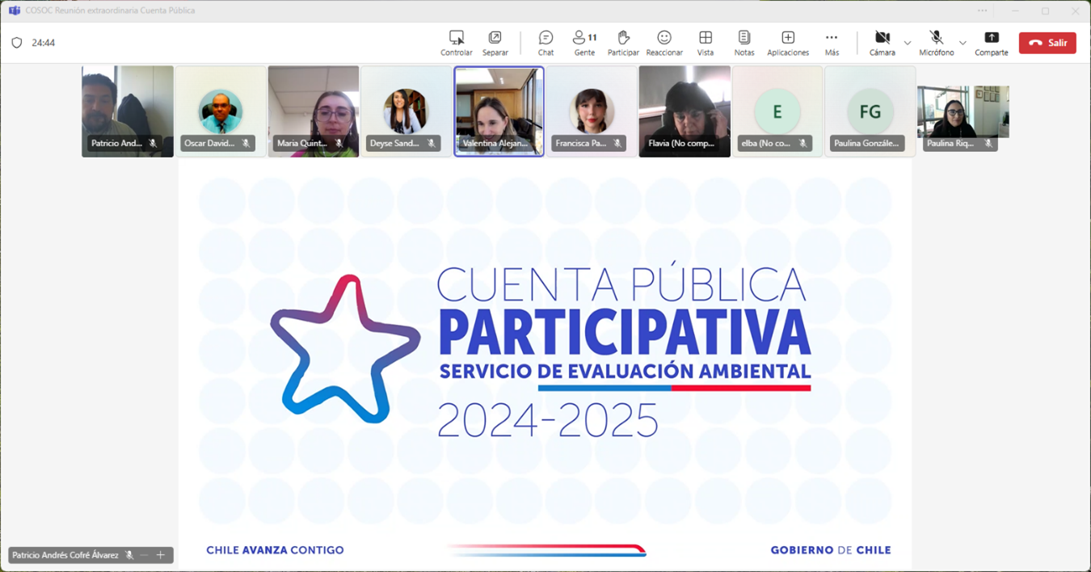The height and width of the screenshot is (572, 1091).
Task: Open the title bar three-dots menu
Action: click(x=982, y=11)
